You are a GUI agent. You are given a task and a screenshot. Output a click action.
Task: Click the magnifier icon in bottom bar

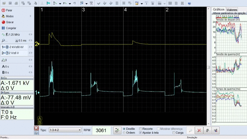(x=190, y=130)
